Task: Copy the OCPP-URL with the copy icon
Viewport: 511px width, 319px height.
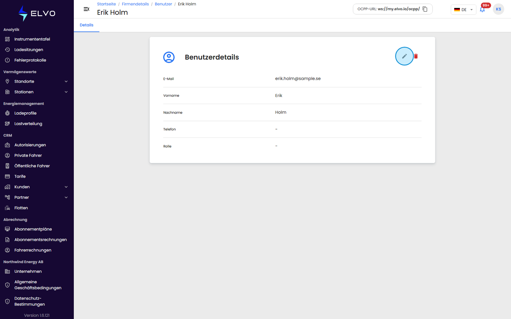Action: pos(425,9)
